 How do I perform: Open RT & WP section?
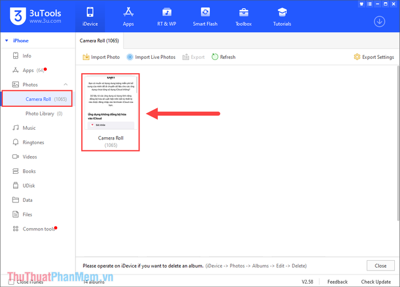167,17
